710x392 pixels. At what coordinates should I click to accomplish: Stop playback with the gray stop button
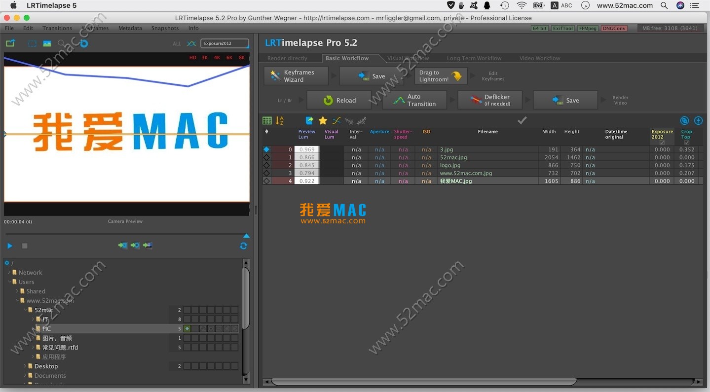(25, 246)
